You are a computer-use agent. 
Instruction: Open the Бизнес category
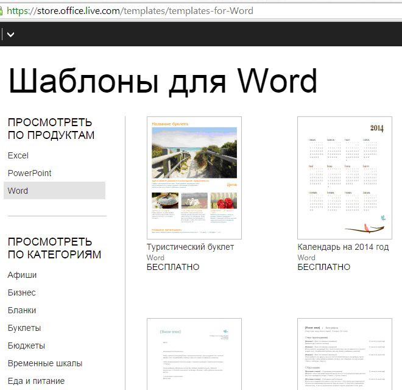point(21,292)
